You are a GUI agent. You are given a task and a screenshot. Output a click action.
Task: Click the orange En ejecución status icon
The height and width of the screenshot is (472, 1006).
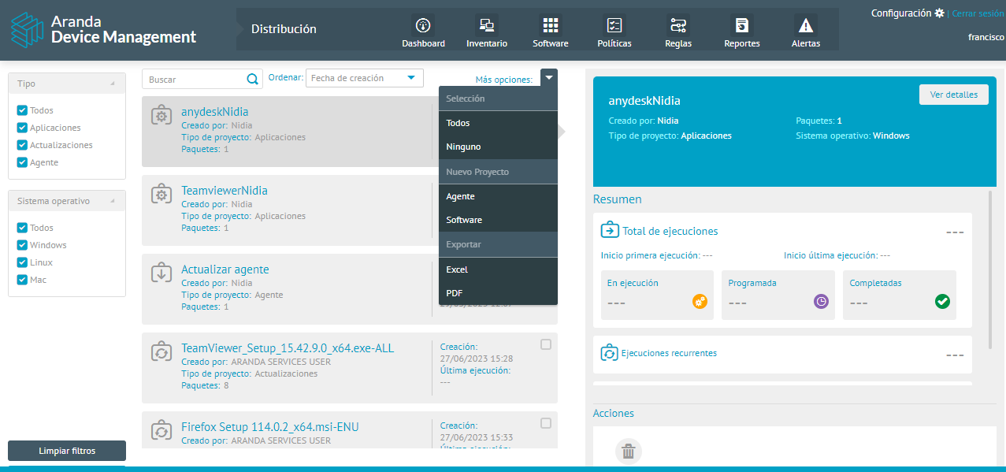click(x=700, y=301)
